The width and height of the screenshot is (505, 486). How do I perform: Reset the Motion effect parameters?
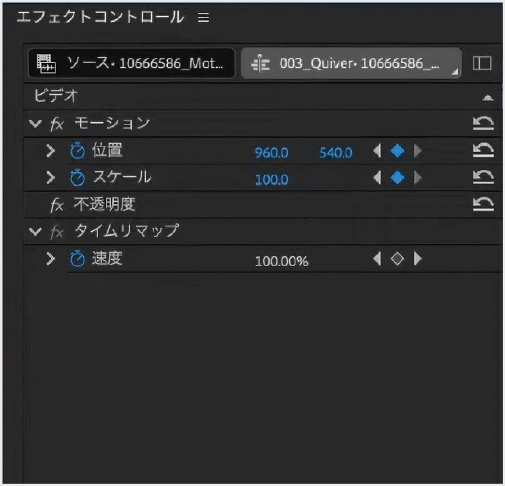483,123
